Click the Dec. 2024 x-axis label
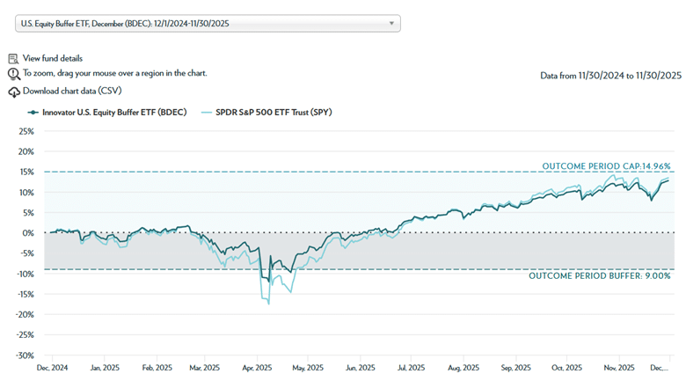686x381 pixels. coord(52,368)
